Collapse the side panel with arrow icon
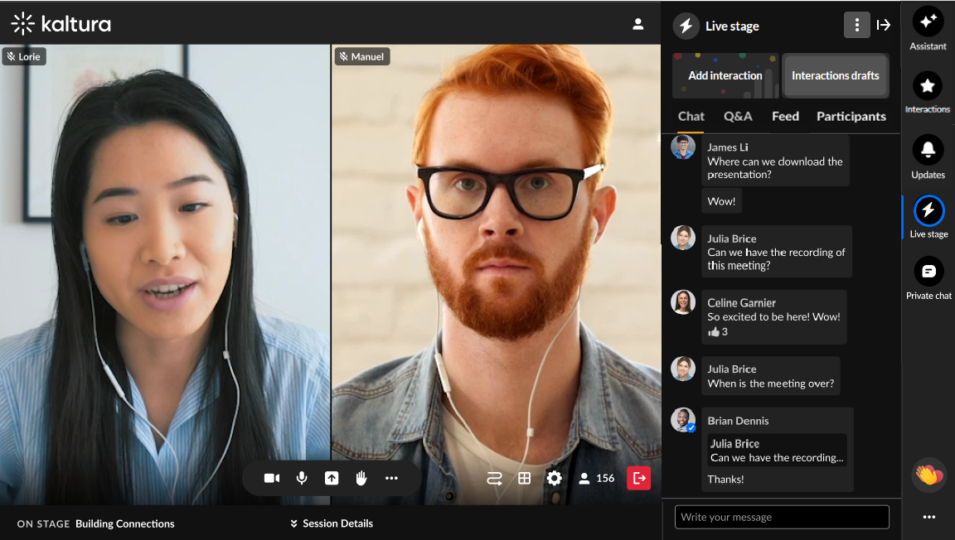This screenshot has height=540, width=955. [x=884, y=25]
